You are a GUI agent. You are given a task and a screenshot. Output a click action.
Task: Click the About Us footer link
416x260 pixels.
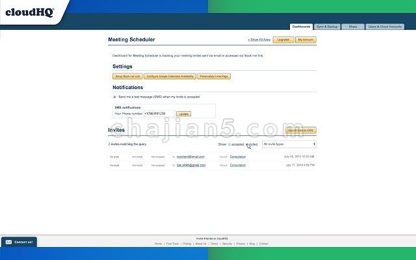201,244
